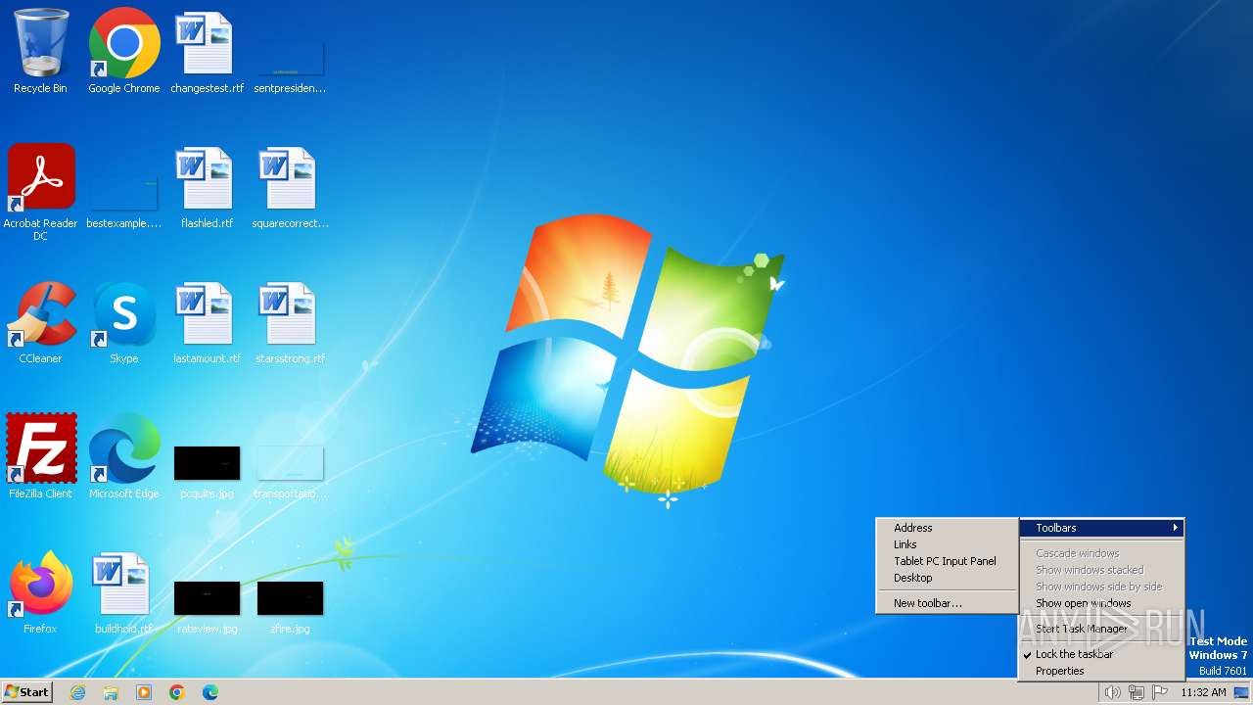Toggle the Address toolbar option
Screen dimensions: 1253x705
(948, 528)
